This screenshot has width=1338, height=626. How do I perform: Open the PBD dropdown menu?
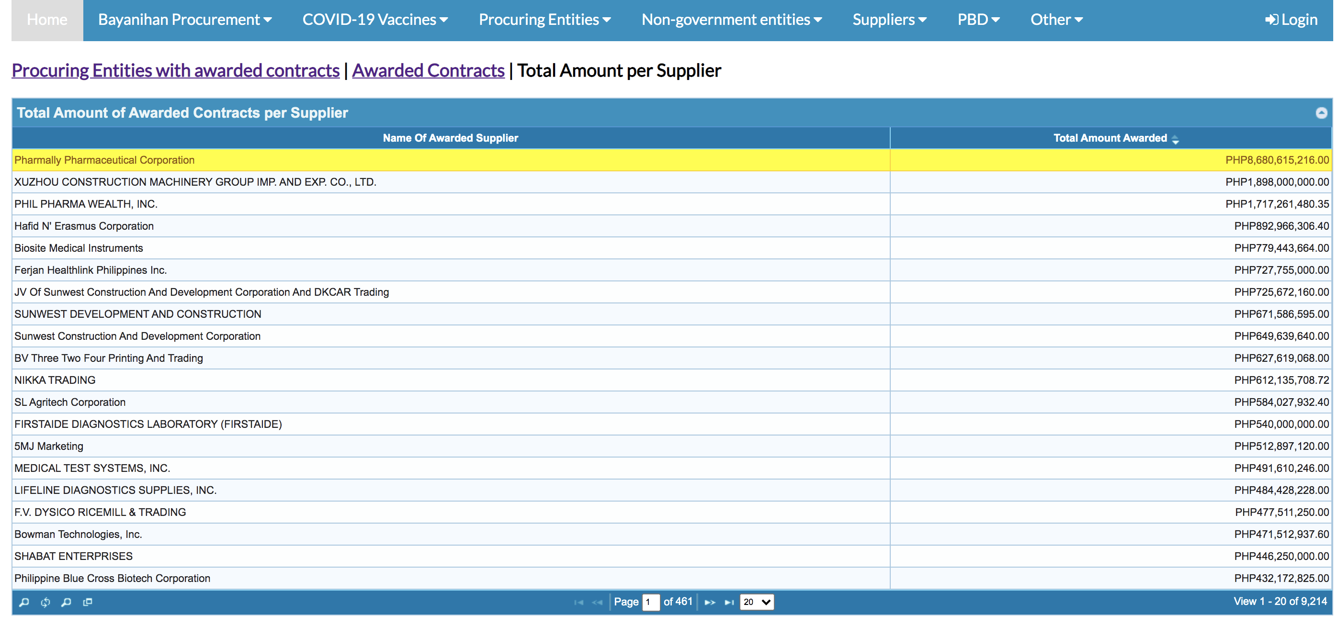click(x=978, y=20)
